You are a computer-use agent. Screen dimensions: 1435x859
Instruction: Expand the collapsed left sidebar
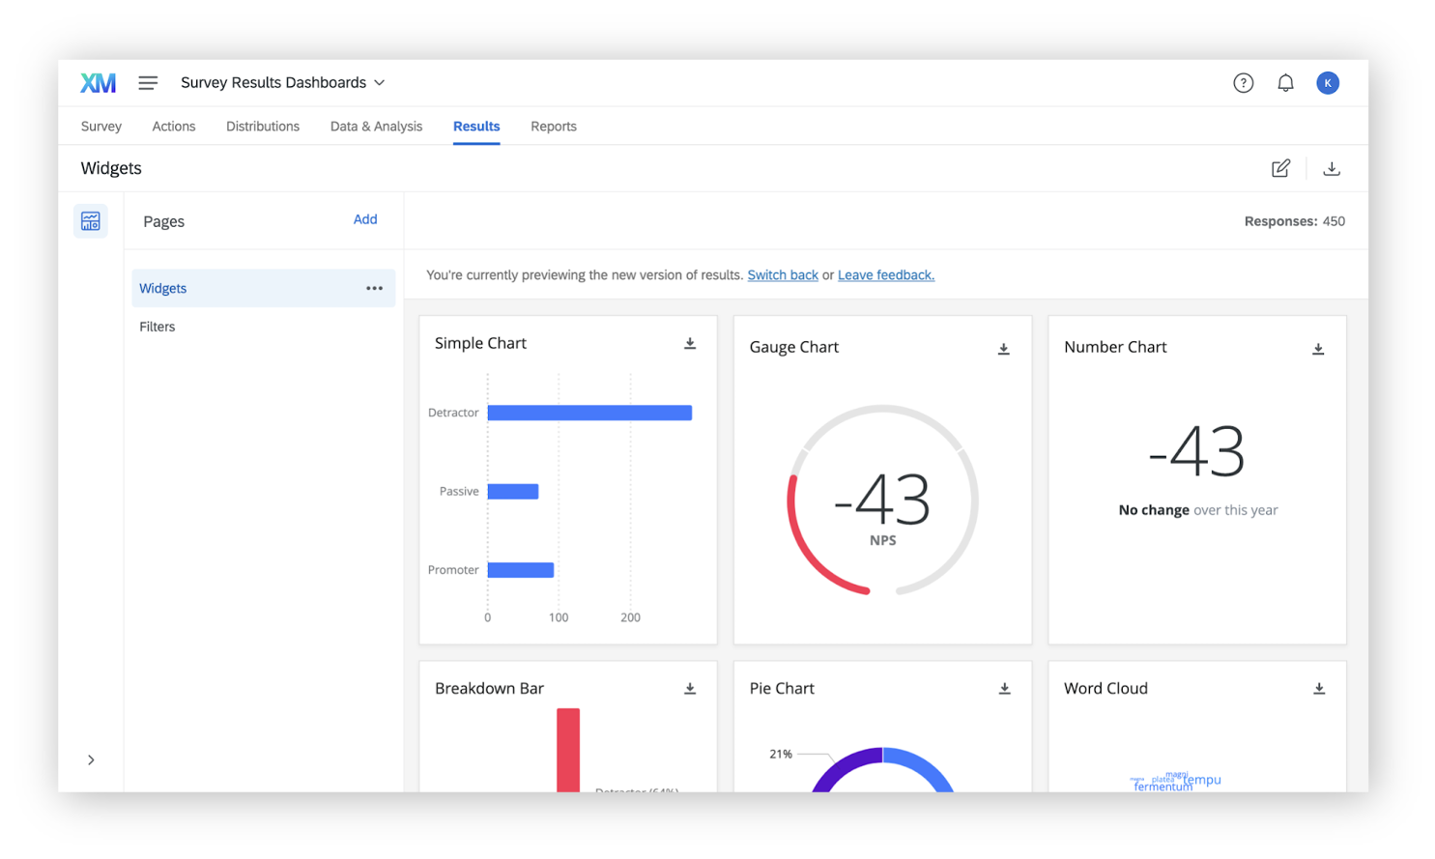coord(90,759)
